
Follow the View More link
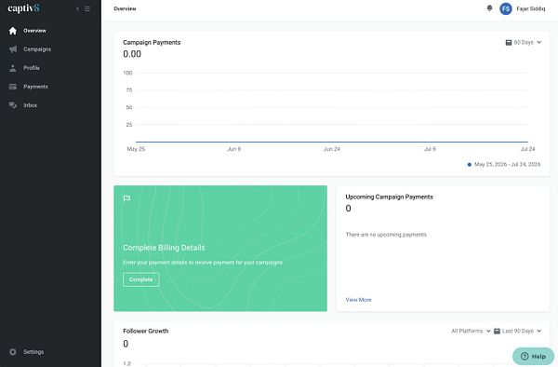click(358, 300)
